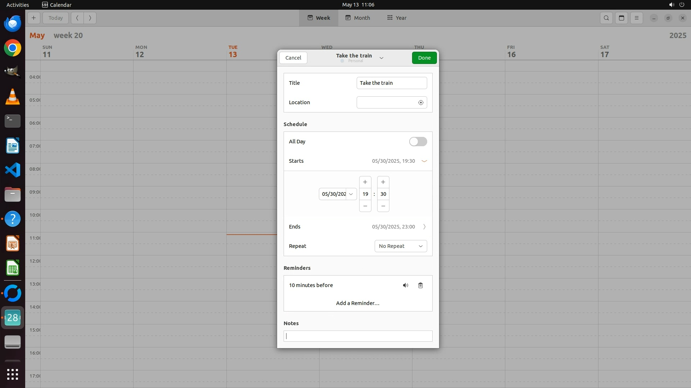Open the hamburger menu
This screenshot has width=691, height=388.
click(x=637, y=18)
